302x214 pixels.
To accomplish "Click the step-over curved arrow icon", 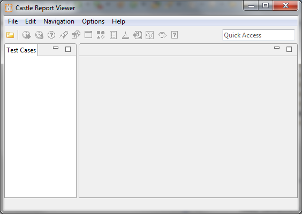I will tap(162, 35).
